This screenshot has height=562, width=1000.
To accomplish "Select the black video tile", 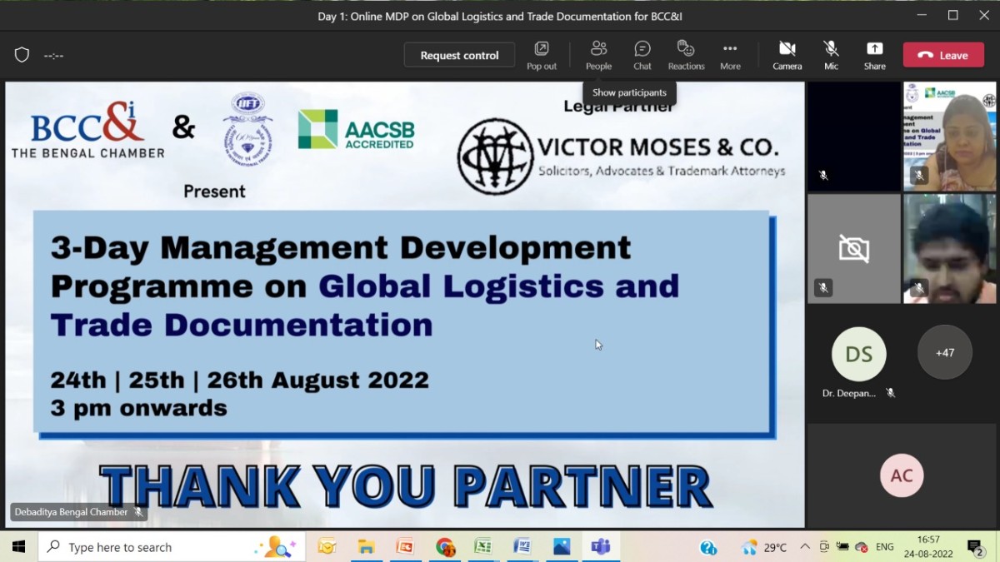I will [854, 137].
